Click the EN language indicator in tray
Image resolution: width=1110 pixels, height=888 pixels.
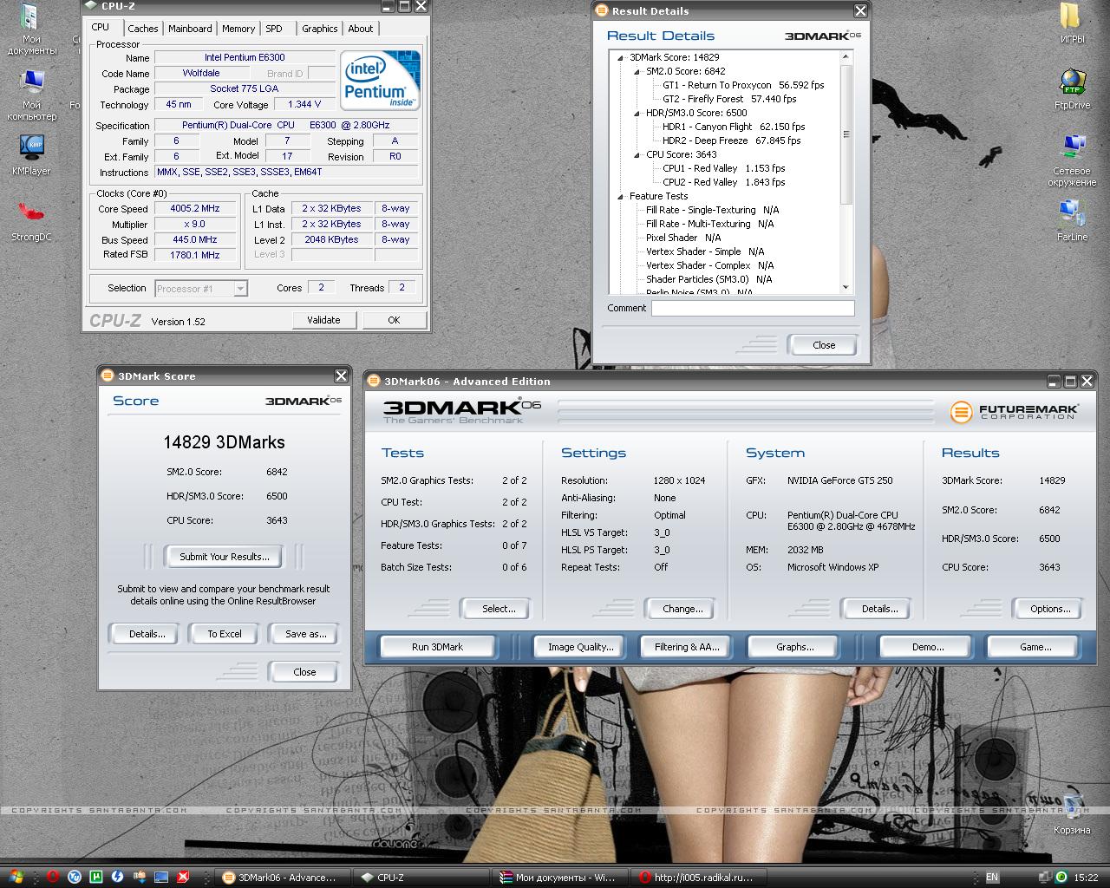click(992, 877)
